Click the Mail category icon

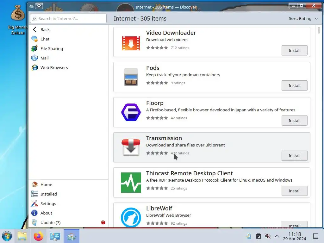tap(34, 58)
